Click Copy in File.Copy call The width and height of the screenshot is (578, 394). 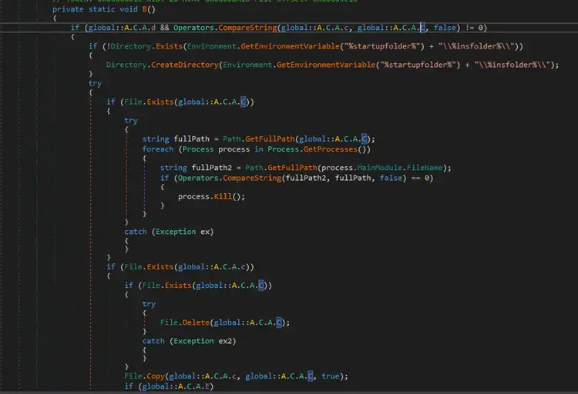[154, 376]
